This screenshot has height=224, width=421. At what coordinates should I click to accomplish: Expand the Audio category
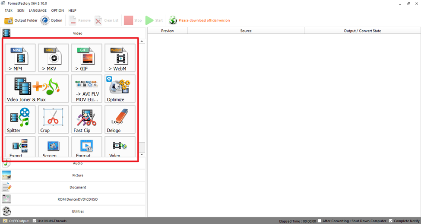tap(73, 163)
